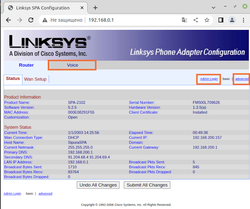Click the share icon in address bar
The width and height of the screenshot is (250, 209).
196,20
